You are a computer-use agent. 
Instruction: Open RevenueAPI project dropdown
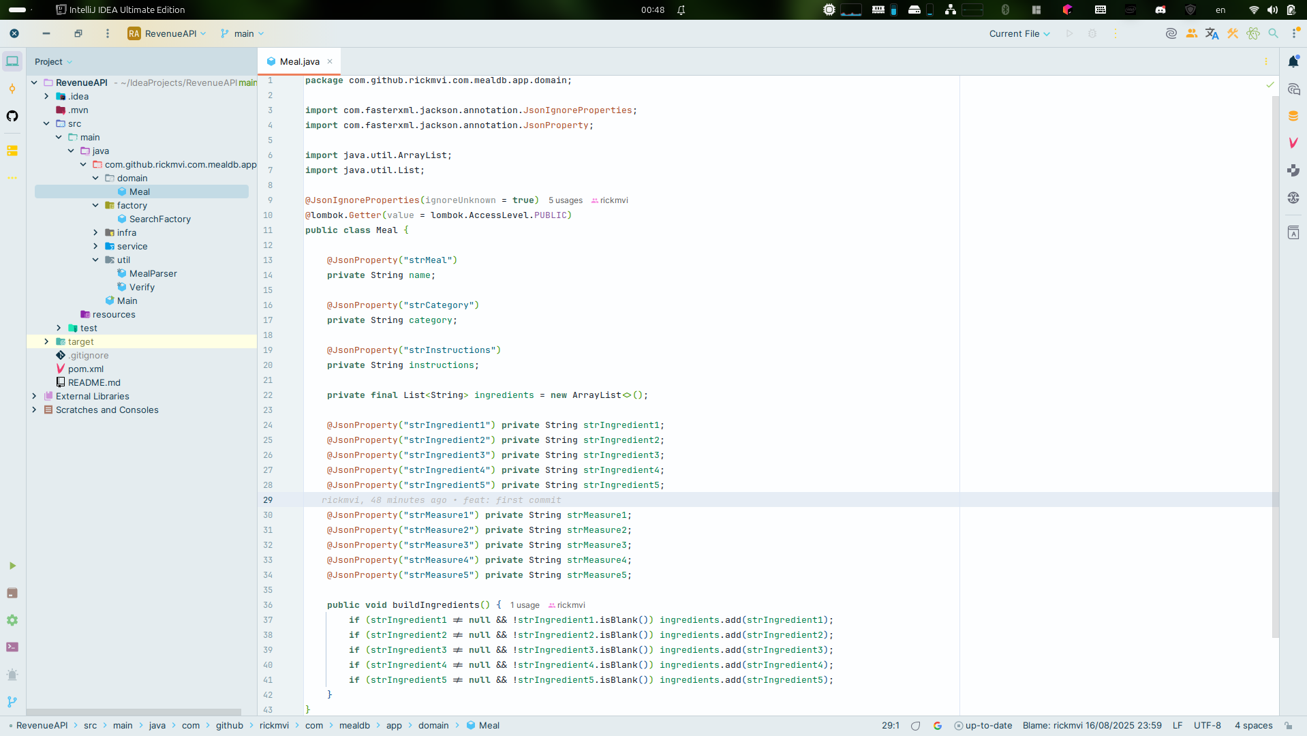coord(167,33)
